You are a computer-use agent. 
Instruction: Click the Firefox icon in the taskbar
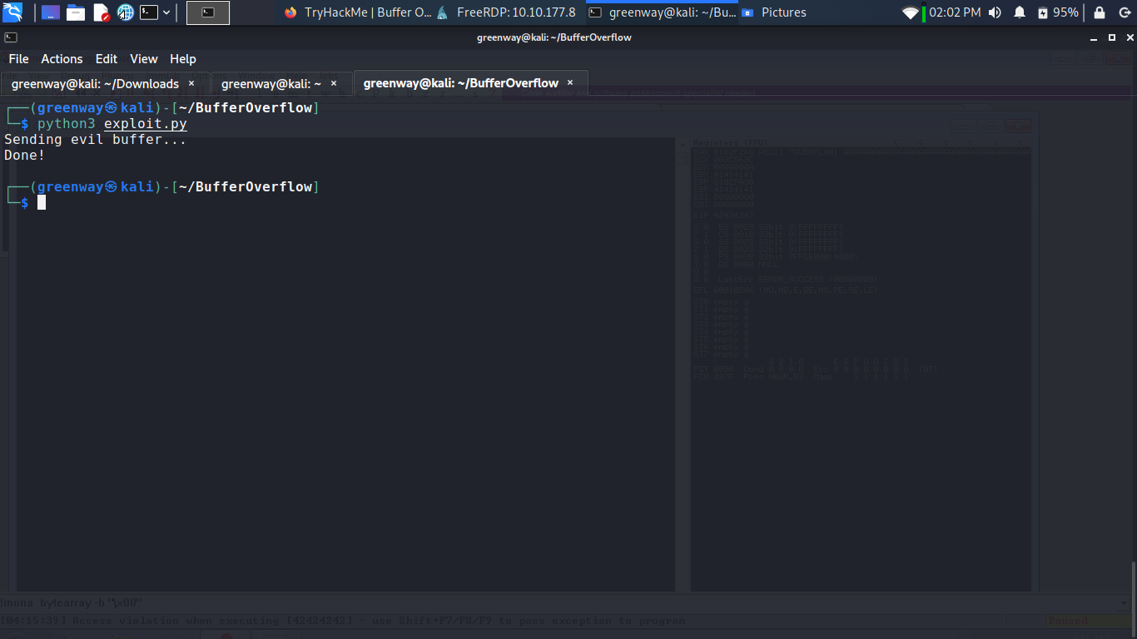290,12
